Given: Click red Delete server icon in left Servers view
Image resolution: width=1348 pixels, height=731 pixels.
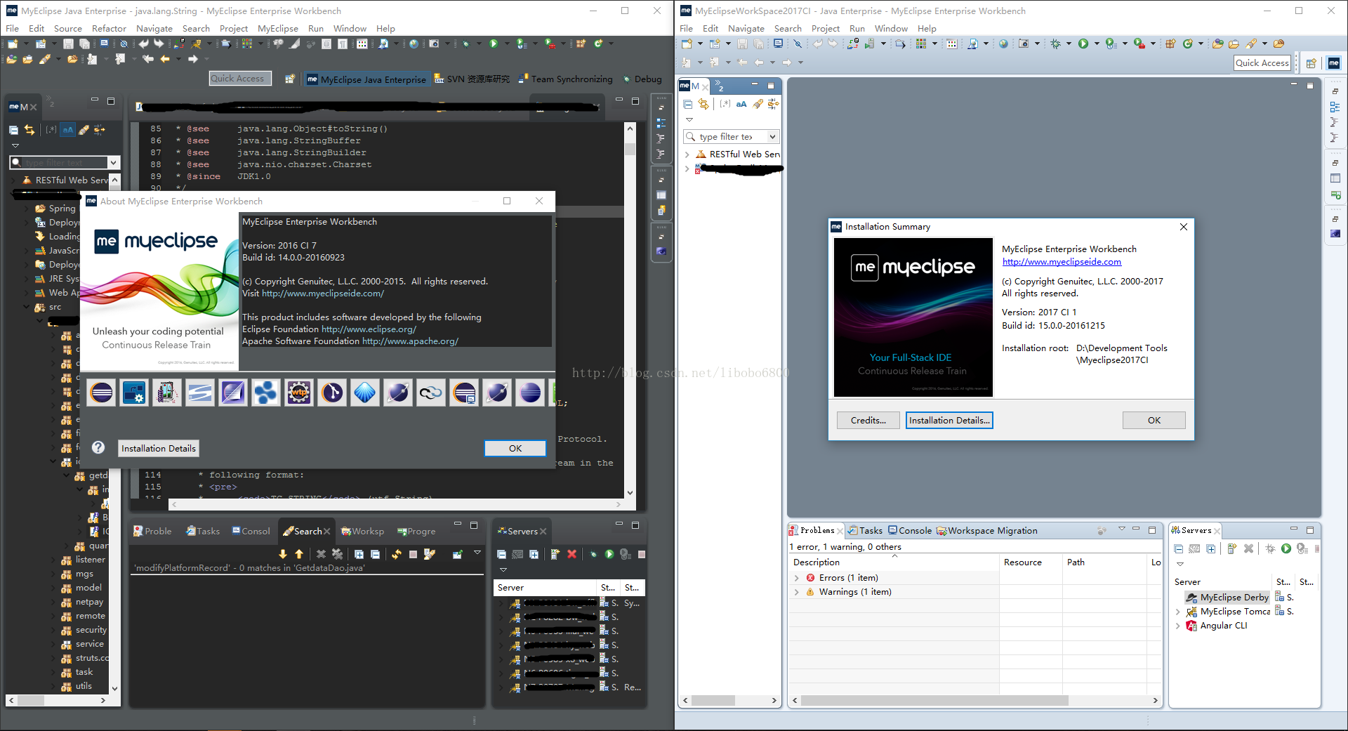Looking at the screenshot, I should (x=571, y=554).
